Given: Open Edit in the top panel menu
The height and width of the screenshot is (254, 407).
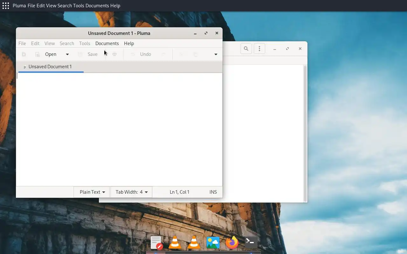Looking at the screenshot, I should 41,6.
